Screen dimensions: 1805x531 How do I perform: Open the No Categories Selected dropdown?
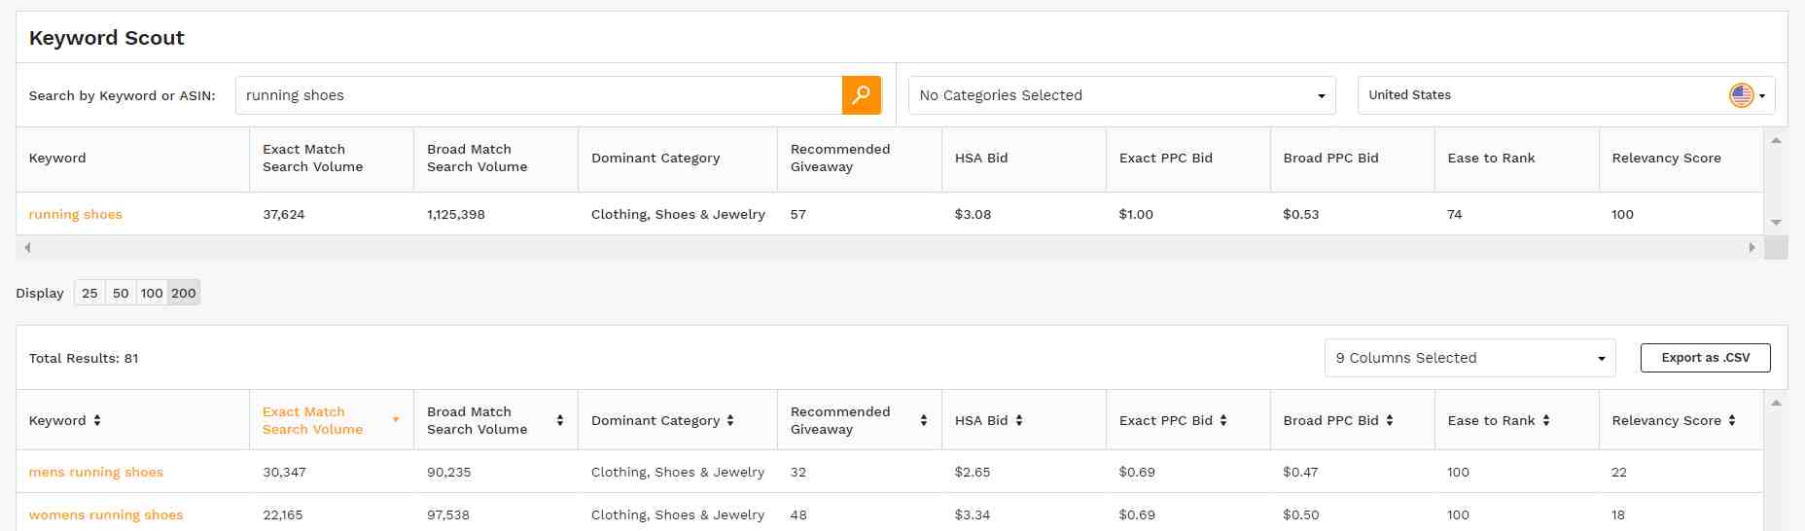pos(1122,95)
